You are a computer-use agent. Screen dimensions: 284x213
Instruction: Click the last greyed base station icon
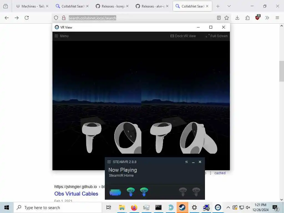tap(196, 192)
